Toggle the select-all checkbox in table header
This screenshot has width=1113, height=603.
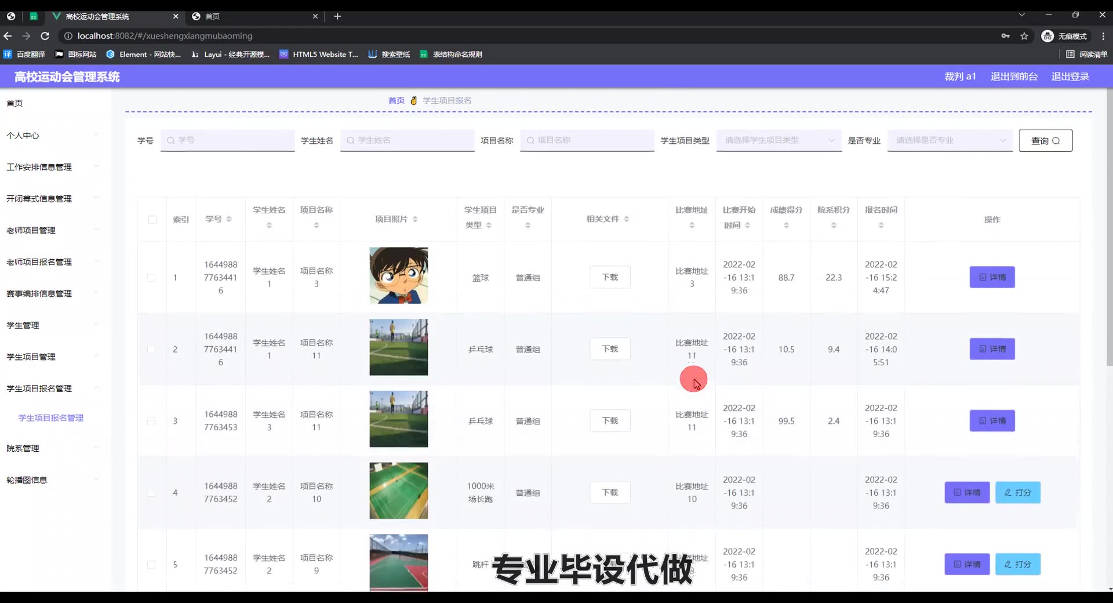pyautogui.click(x=152, y=220)
